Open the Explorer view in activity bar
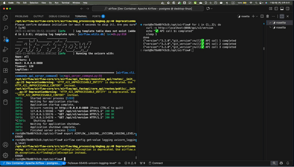 click(5, 18)
